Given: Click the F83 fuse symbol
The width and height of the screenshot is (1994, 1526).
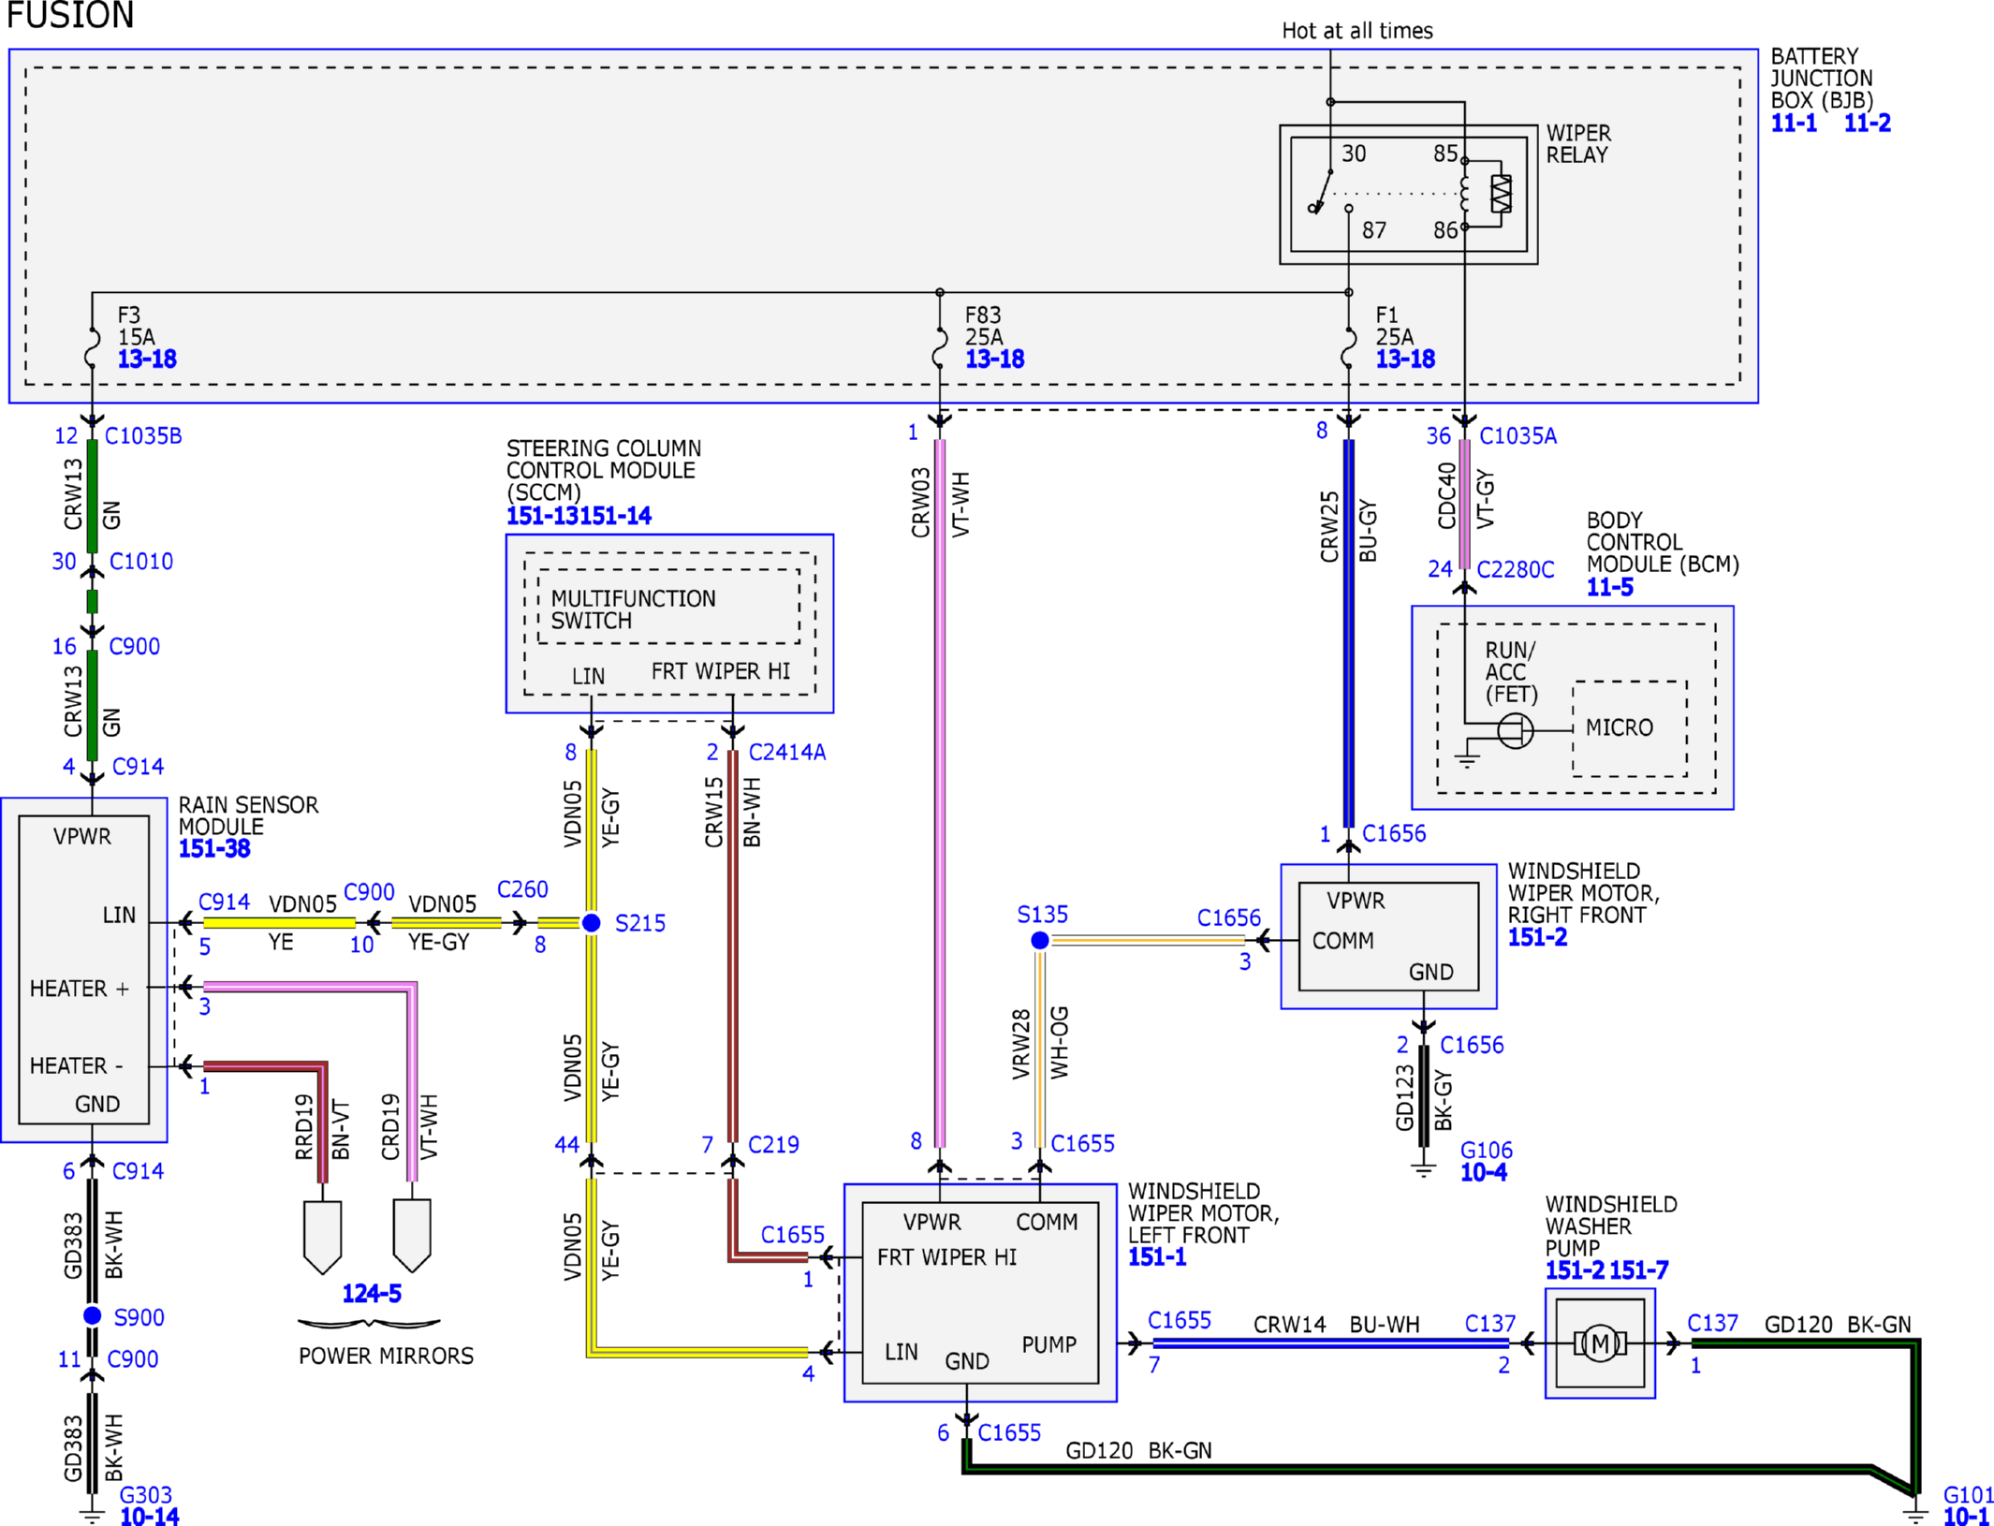Looking at the screenshot, I should [940, 348].
